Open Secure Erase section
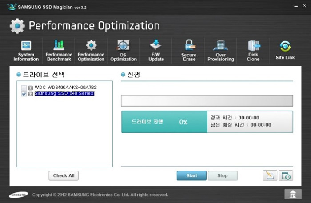Image resolution: width=311 pixels, height=203 pixels. point(189,51)
